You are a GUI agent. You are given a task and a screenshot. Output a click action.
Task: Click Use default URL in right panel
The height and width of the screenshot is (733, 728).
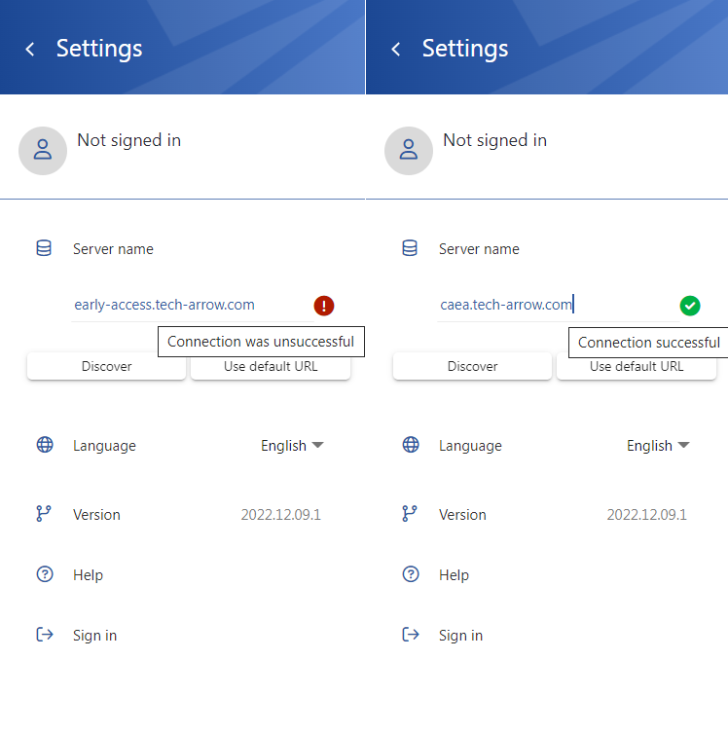point(637,368)
